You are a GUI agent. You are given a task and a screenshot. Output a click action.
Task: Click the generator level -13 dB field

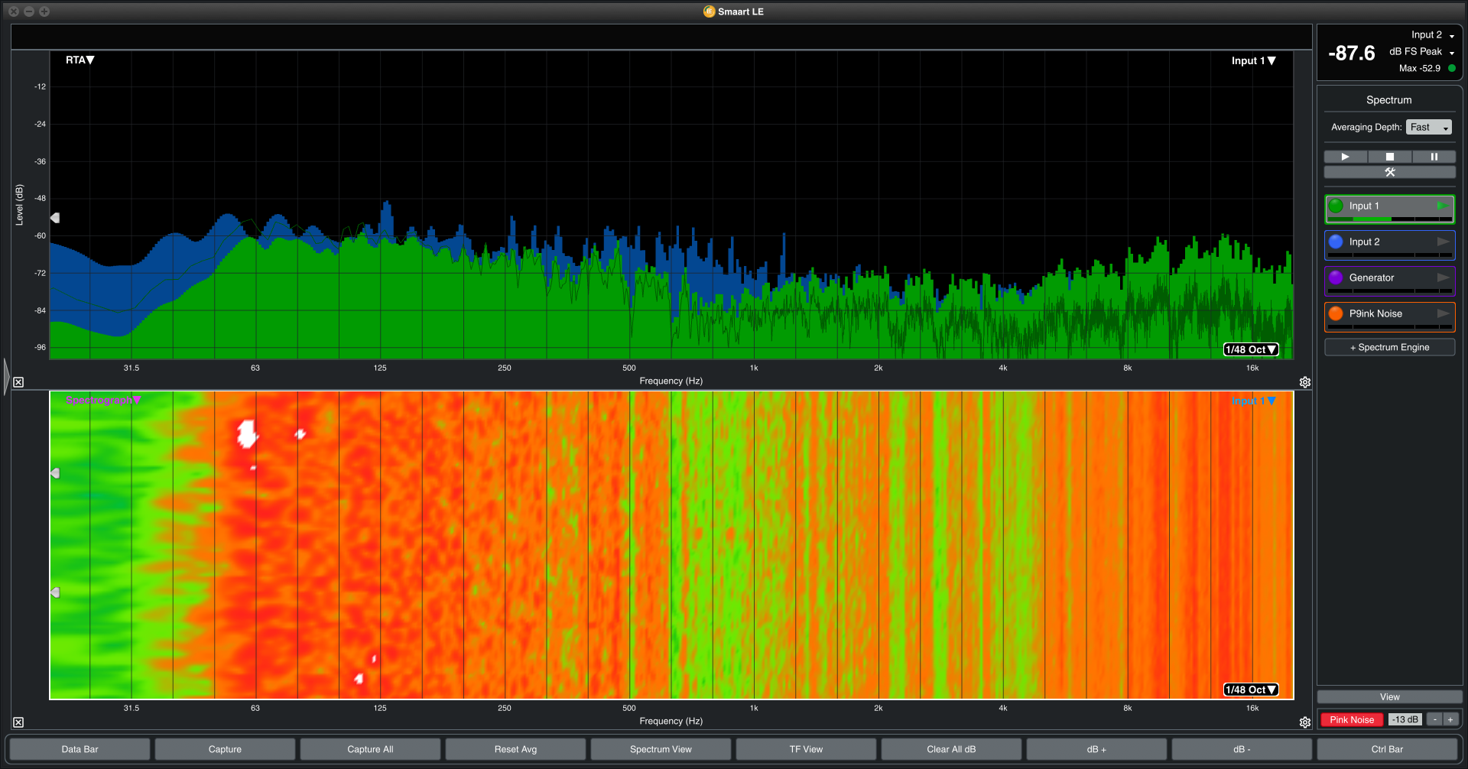(1405, 720)
